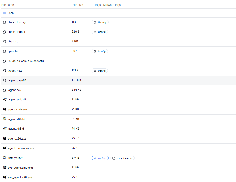The height and width of the screenshot is (182, 236).
Task: Open the agent.base64 file
Action: [x=17, y=80]
